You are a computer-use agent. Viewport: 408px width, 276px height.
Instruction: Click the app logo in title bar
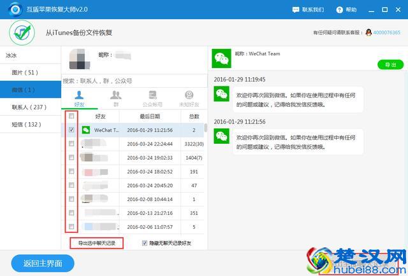15,10
